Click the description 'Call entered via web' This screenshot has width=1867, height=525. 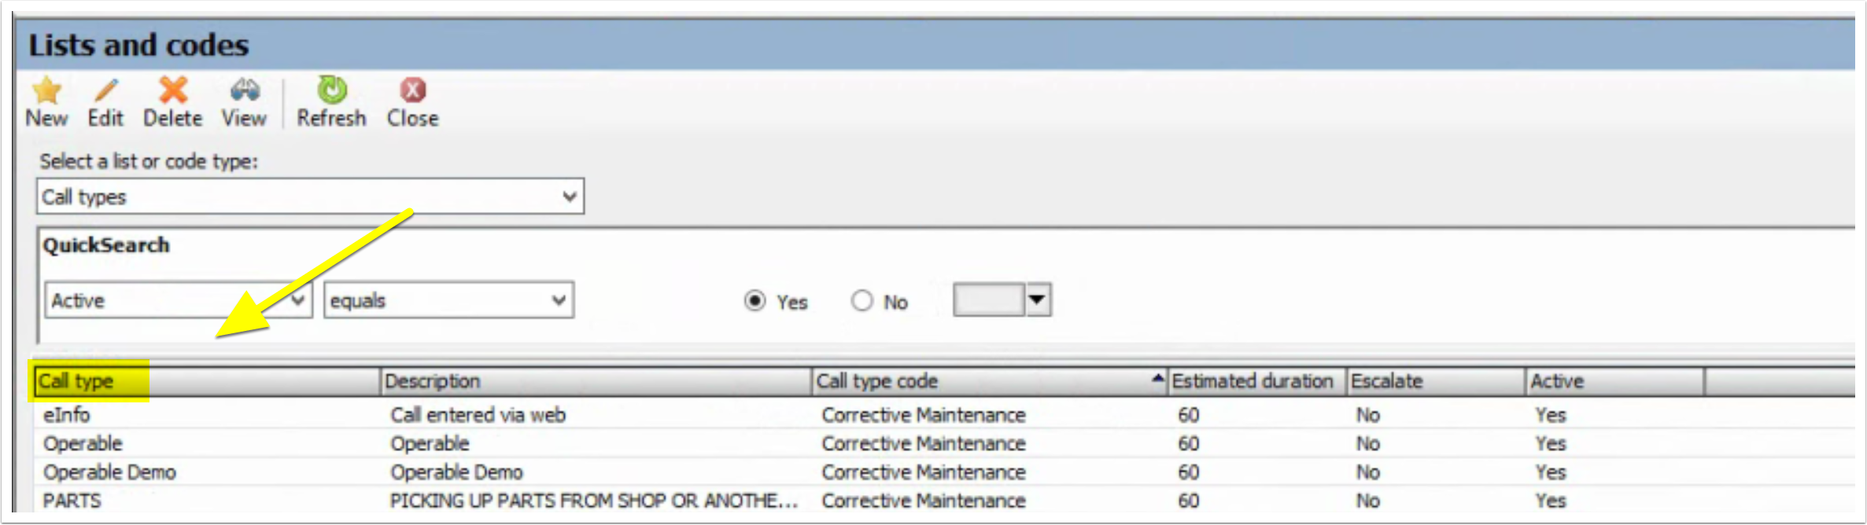(478, 415)
